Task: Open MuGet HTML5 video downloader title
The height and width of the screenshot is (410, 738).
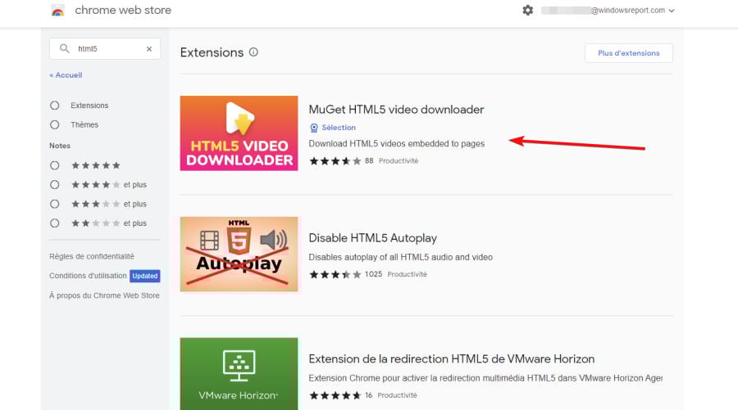Action: pos(396,110)
